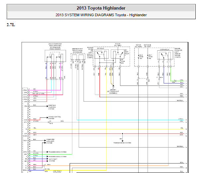
Task: Click 'Transmissions System' beside the pin 28 VIO wire
Action: tap(57, 152)
